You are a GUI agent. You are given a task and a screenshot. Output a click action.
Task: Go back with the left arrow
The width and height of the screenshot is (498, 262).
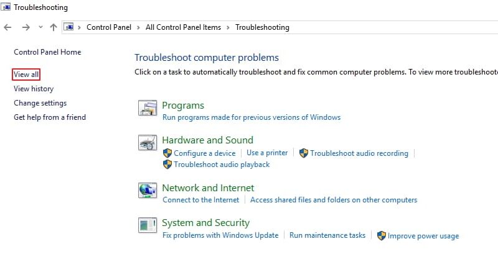click(x=7, y=27)
